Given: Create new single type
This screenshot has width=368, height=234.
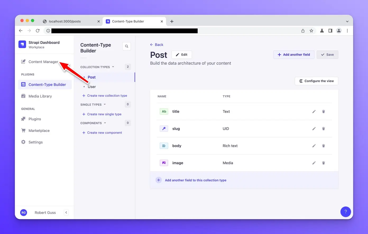Looking at the screenshot, I should point(102,114).
